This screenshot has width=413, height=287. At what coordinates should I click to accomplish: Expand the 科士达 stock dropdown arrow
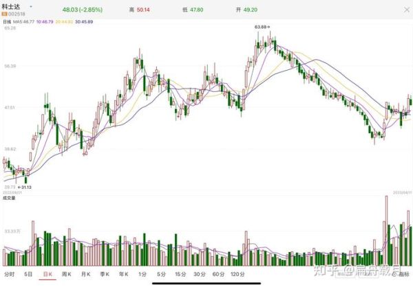32,6
